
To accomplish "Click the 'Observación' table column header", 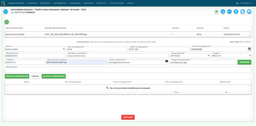I will (225, 82).
